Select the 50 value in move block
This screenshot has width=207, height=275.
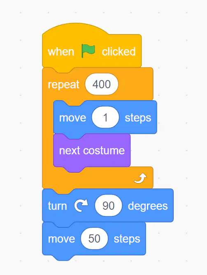(94, 238)
